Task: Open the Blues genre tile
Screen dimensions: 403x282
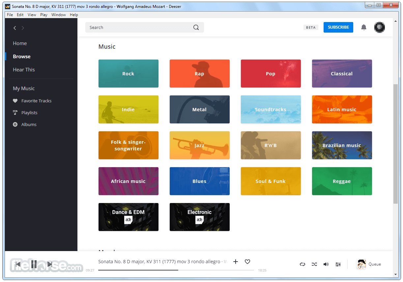Action: pos(200,181)
